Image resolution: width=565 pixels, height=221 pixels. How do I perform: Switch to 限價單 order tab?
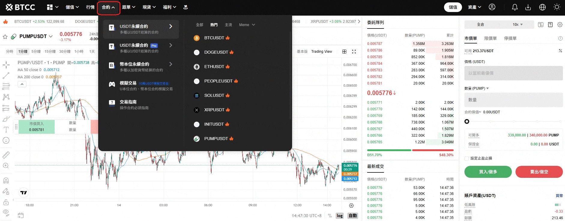point(490,38)
